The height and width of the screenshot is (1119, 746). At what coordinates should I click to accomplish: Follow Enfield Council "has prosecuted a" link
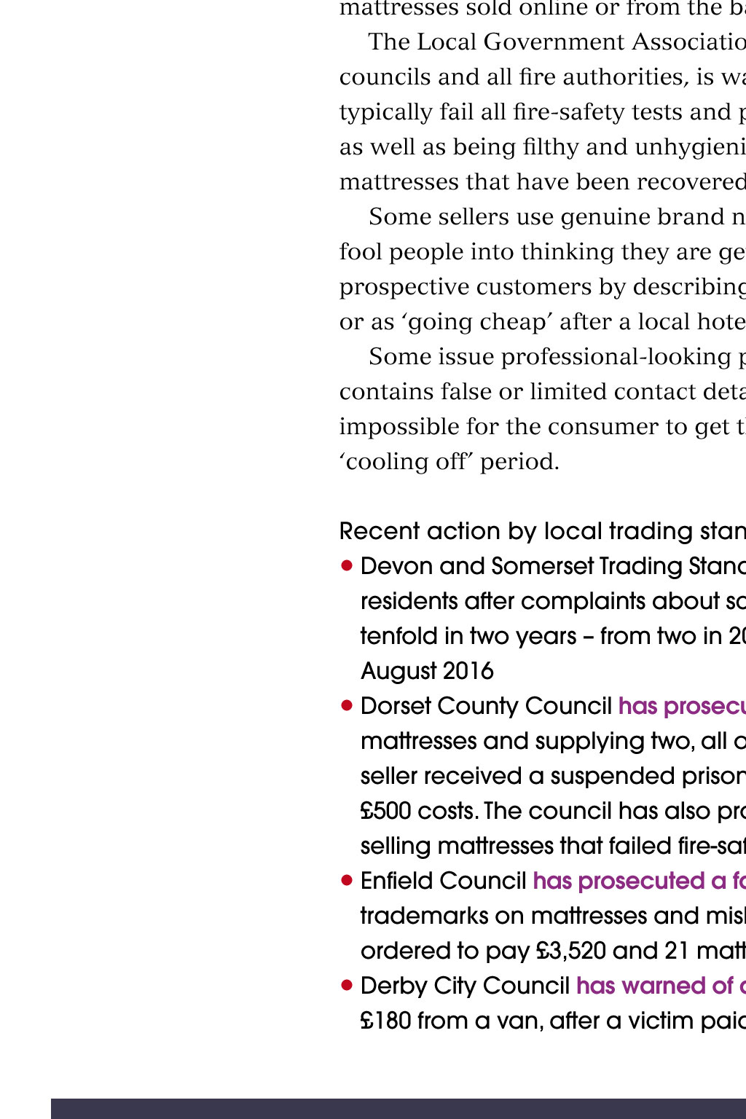tap(638, 881)
